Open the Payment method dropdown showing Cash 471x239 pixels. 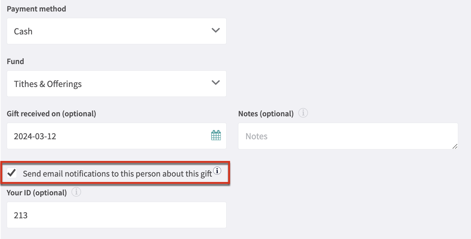pos(116,31)
